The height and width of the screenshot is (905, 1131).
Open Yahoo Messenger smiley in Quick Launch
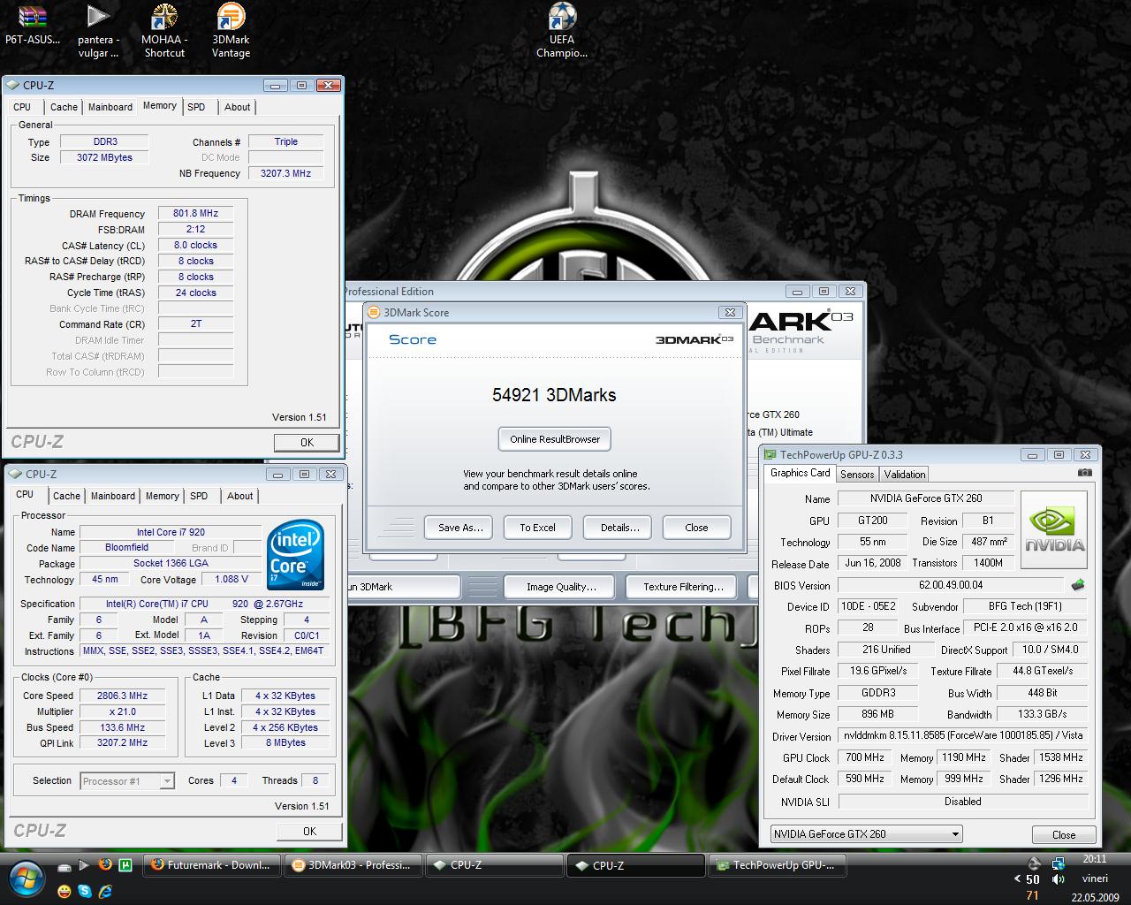(65, 892)
